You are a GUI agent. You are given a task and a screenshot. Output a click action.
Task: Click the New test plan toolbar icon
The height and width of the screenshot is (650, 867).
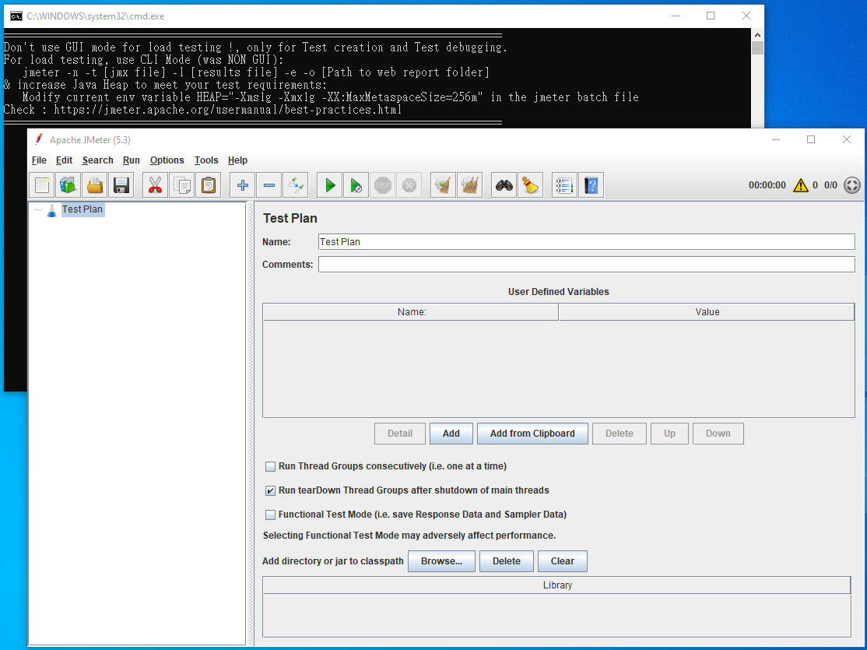tap(42, 185)
